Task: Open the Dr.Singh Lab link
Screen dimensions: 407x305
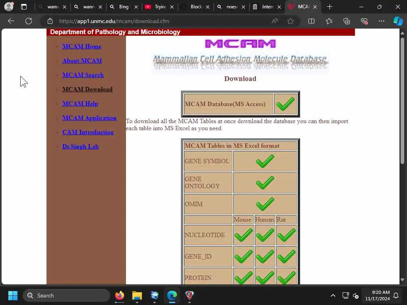Action: (x=80, y=146)
